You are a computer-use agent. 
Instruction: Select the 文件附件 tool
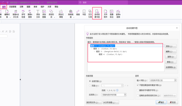coord(105,14)
